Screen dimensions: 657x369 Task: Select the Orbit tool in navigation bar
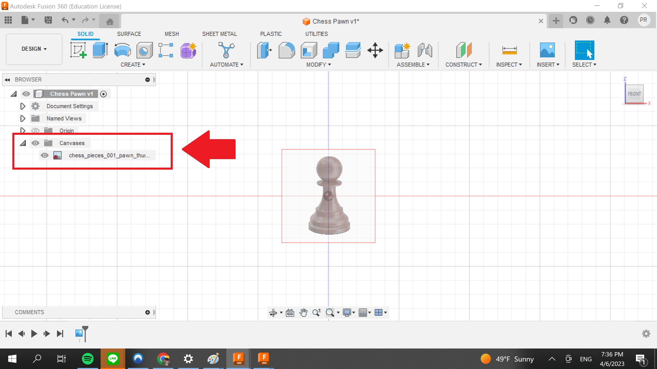273,312
